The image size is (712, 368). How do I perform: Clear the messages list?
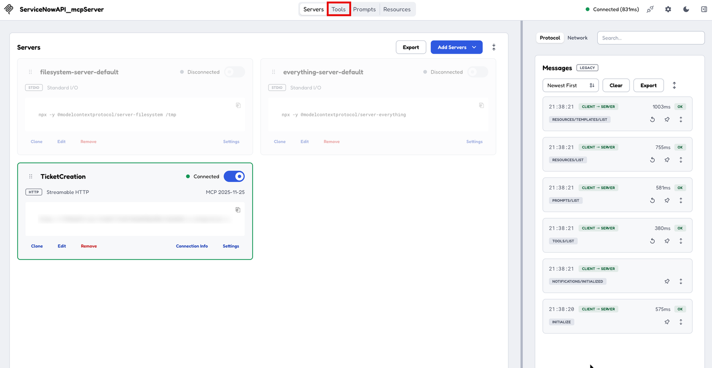tap(616, 85)
